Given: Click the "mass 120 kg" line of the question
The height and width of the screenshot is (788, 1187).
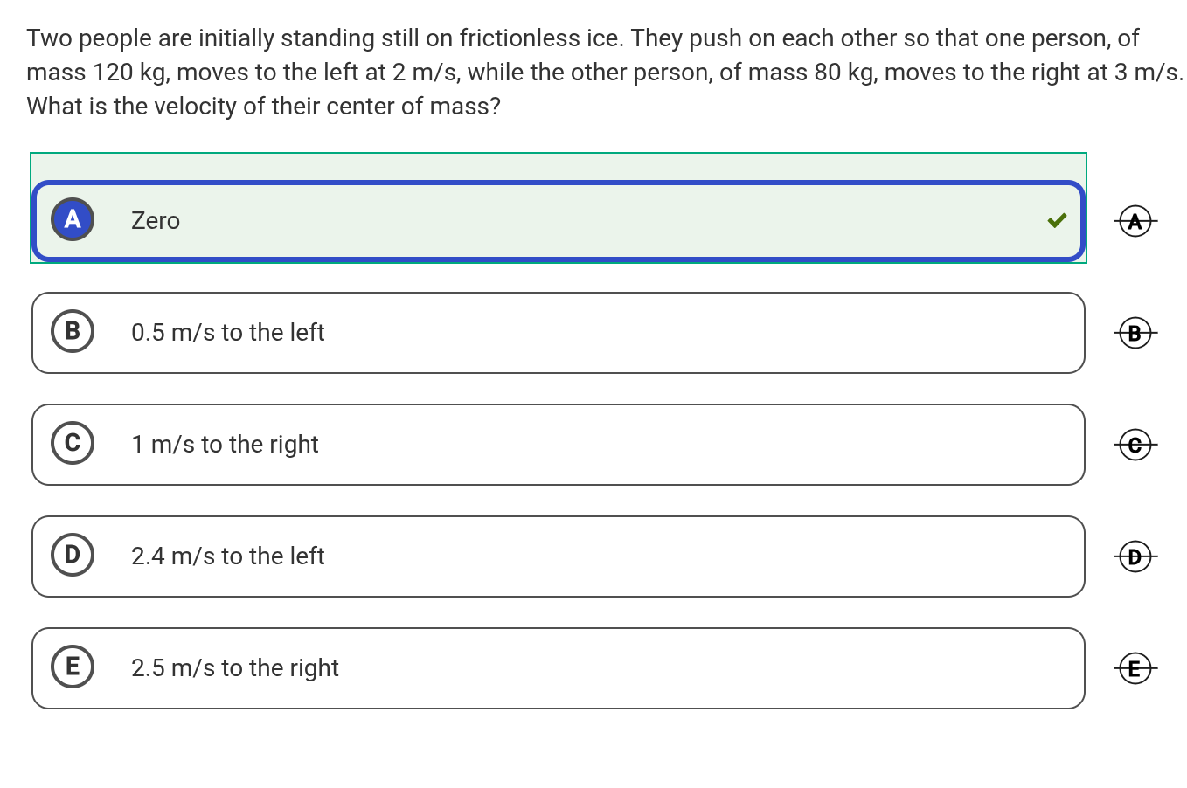Looking at the screenshot, I should (x=604, y=73).
